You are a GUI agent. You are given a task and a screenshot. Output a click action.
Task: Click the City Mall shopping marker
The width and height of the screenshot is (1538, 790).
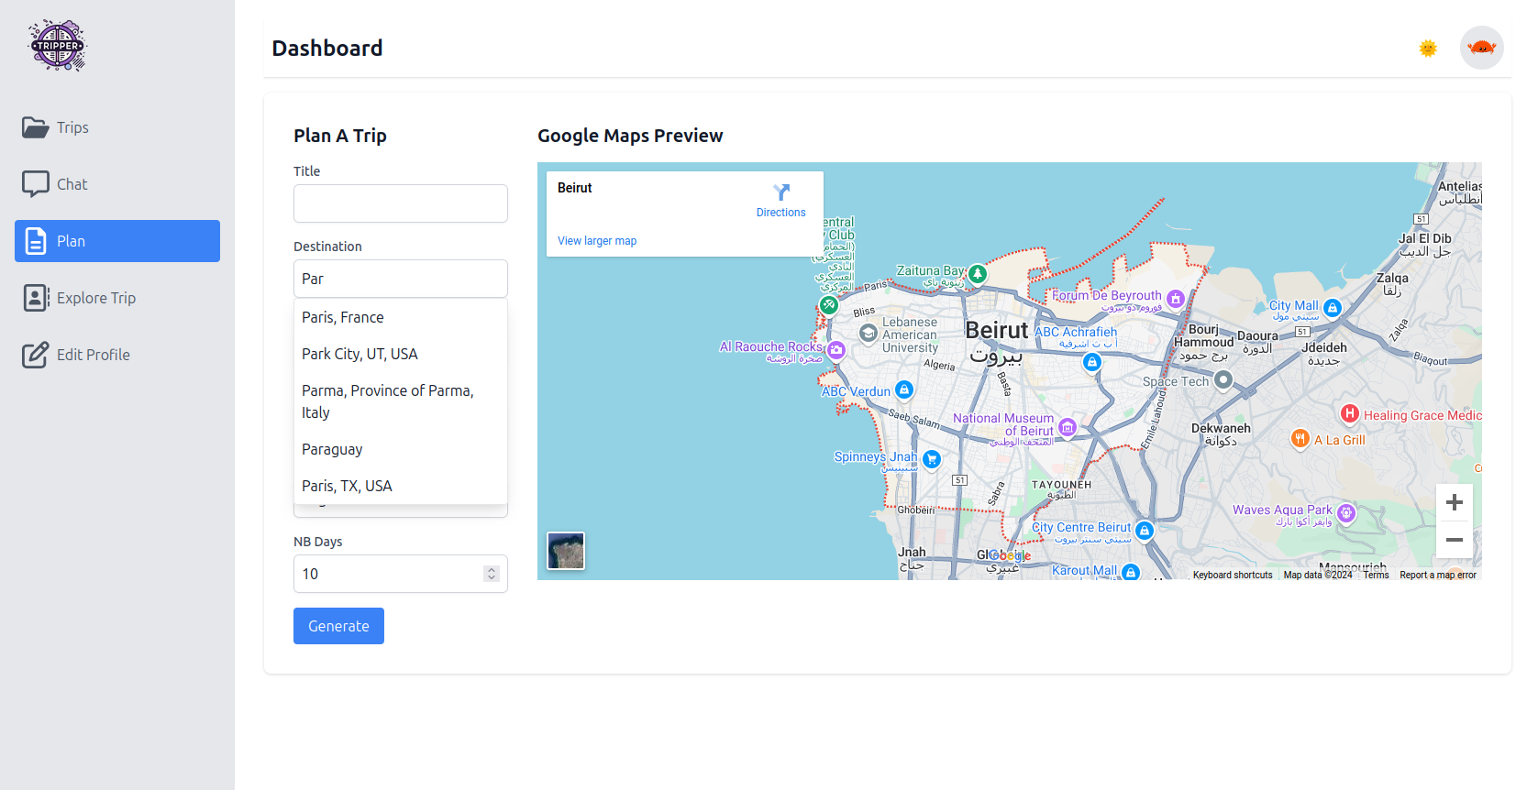pos(1333,308)
